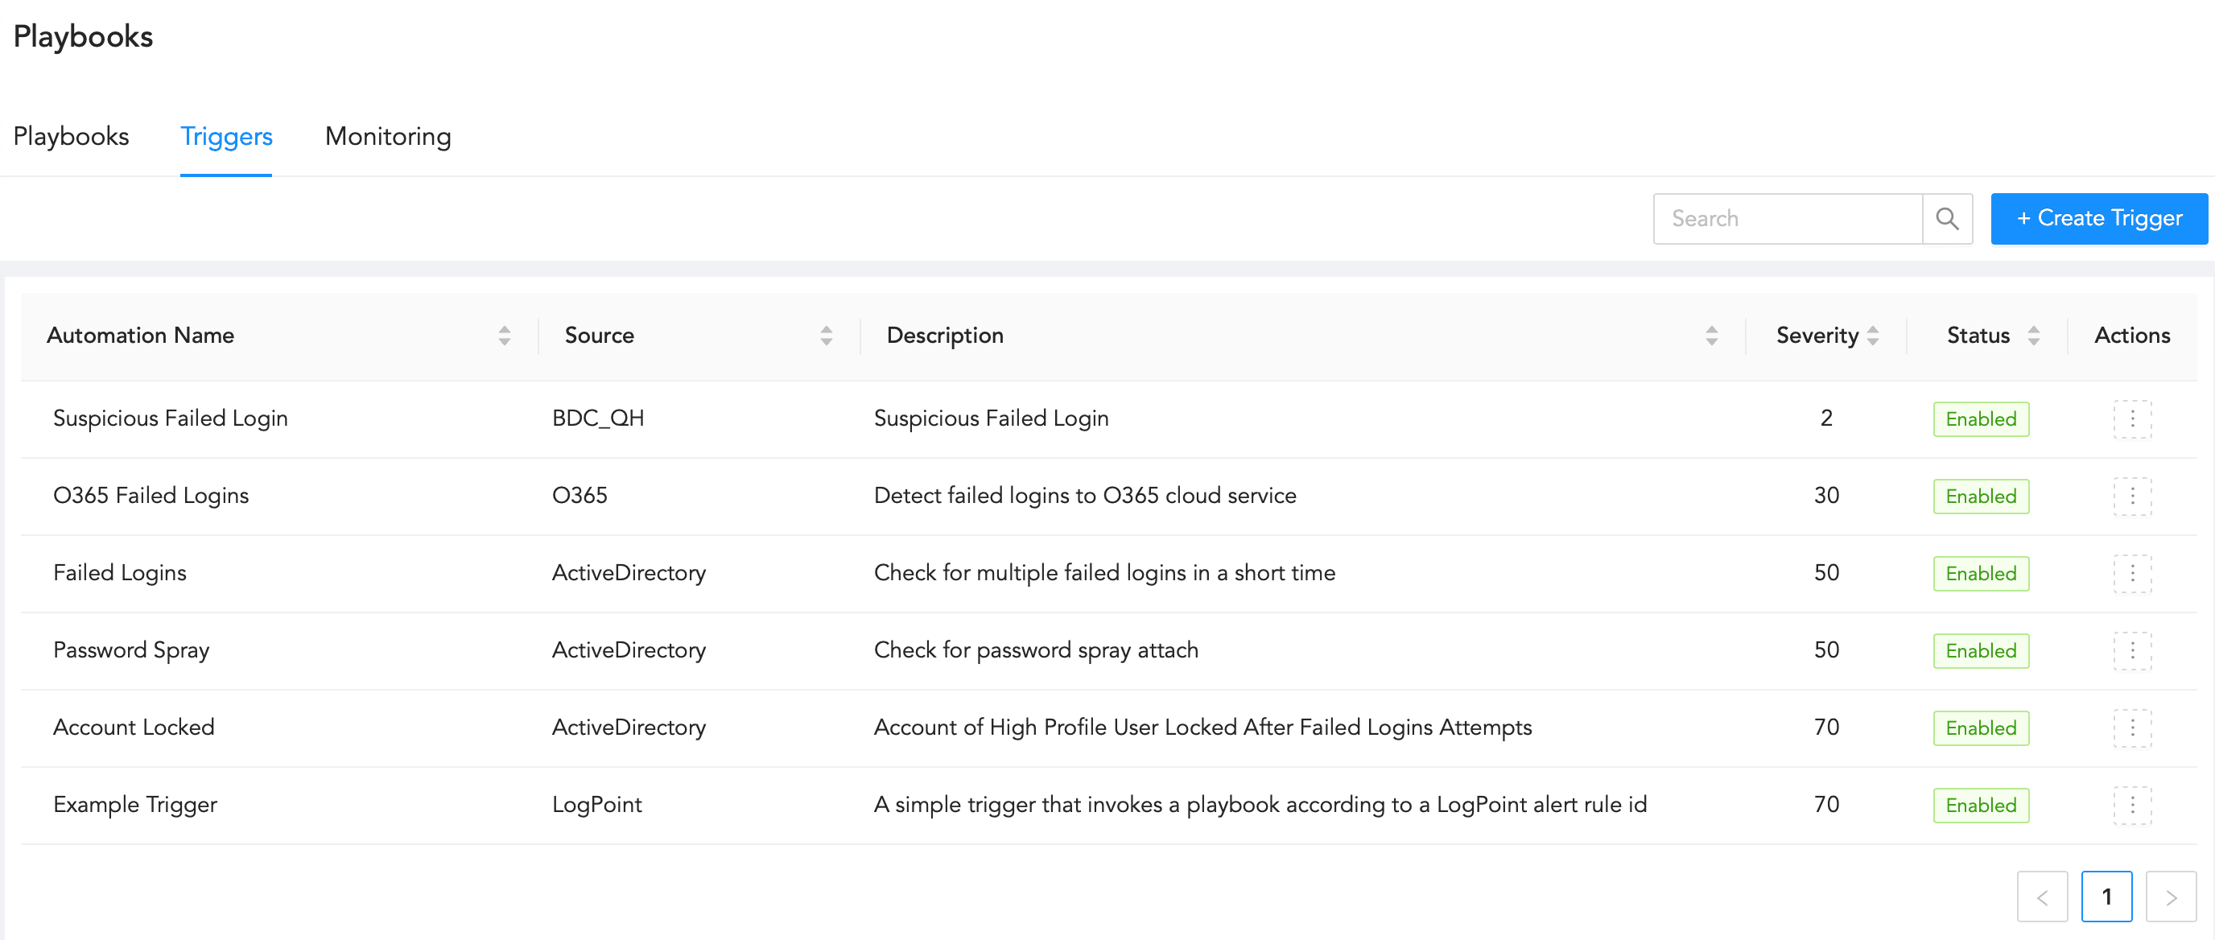Open actions menu for Account Locked
This screenshot has height=940, width=2215.
2131,728
